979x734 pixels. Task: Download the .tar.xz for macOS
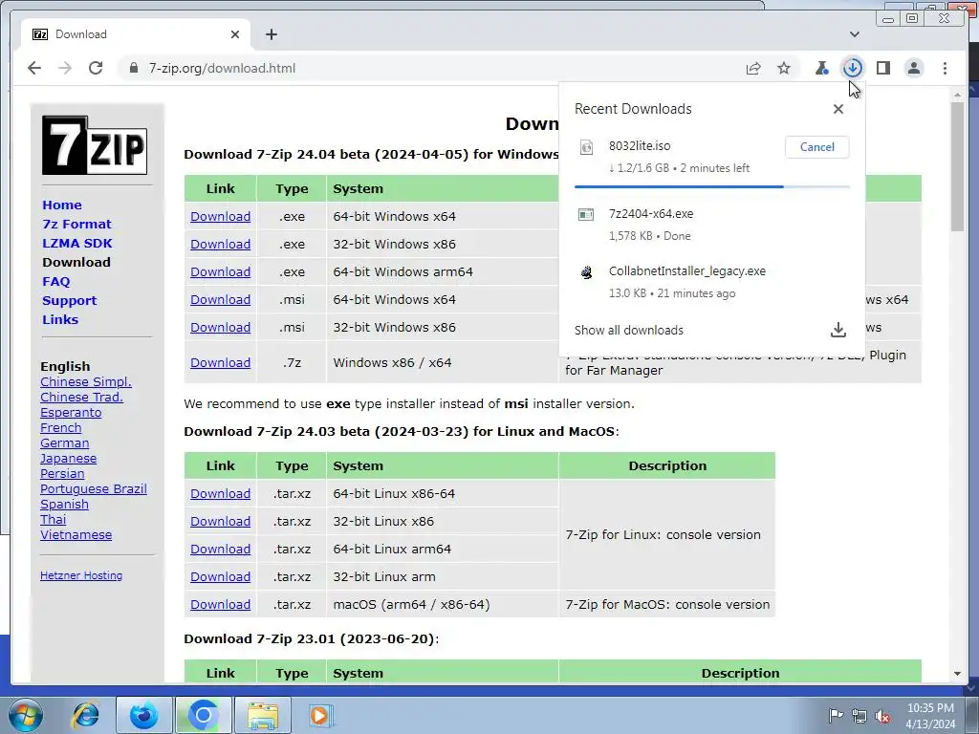221,605
